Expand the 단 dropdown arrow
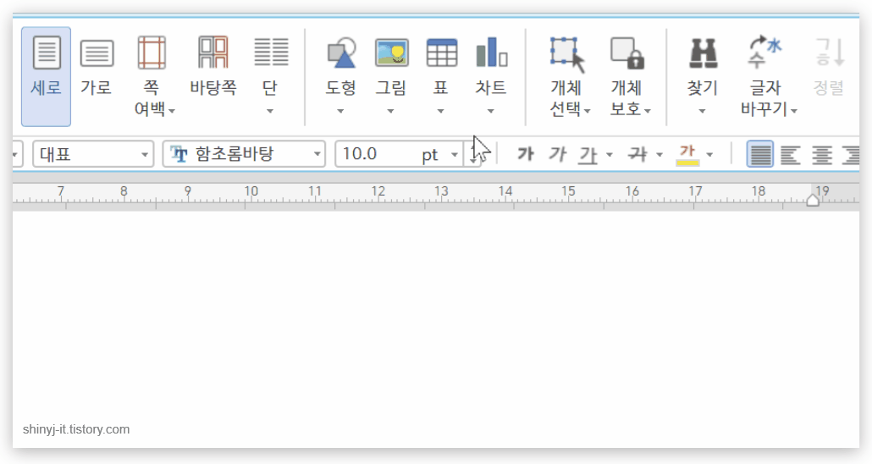This screenshot has height=464, width=872. click(270, 111)
